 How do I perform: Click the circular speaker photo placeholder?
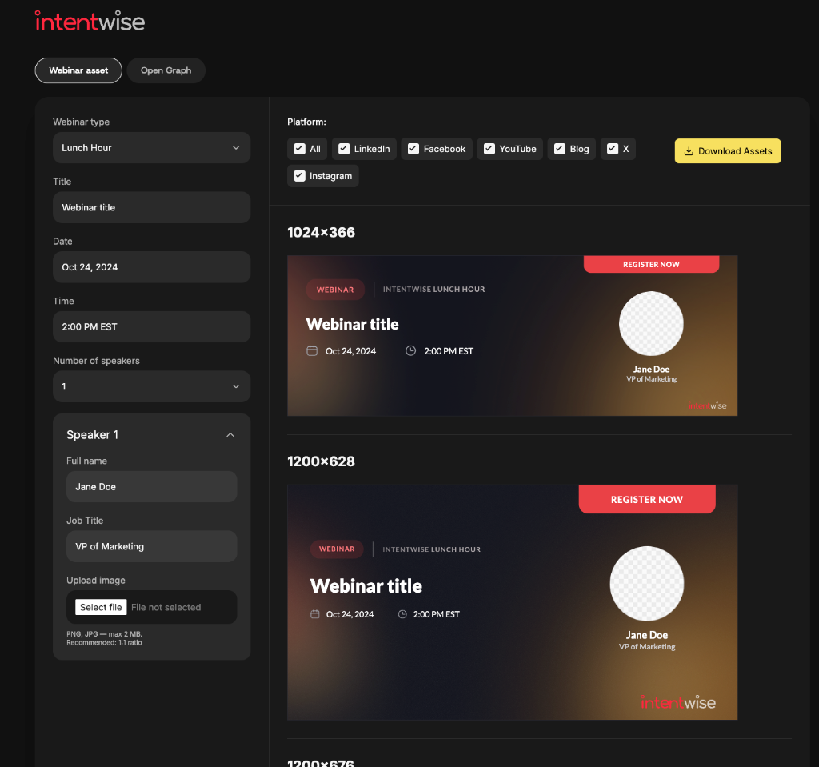pos(651,323)
